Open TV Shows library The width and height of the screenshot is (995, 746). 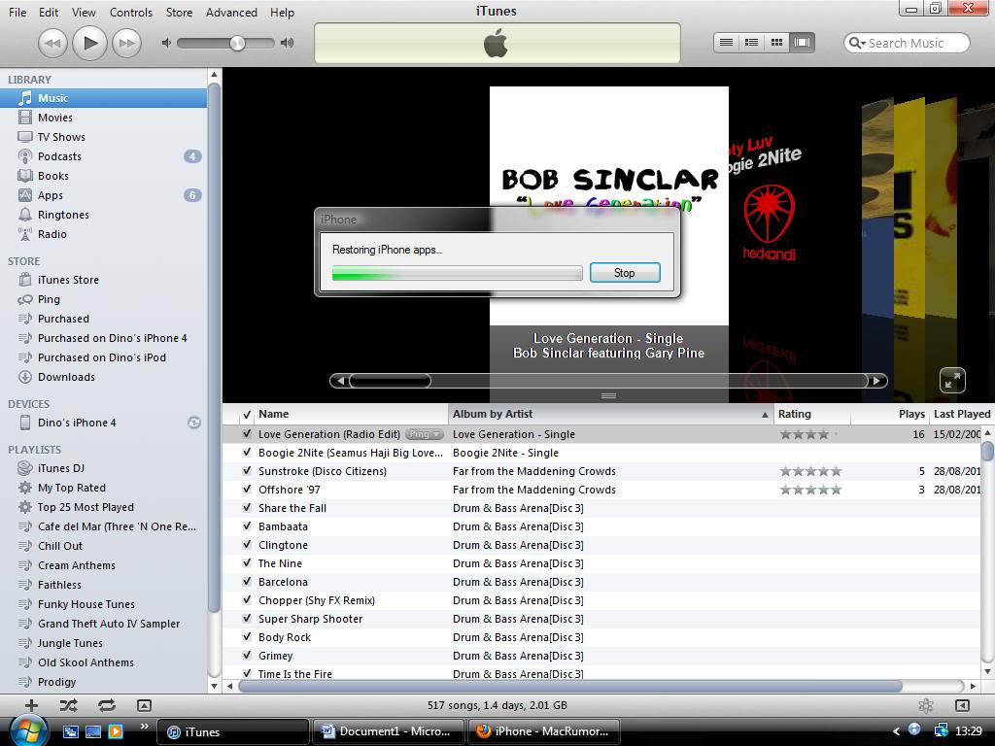(x=103, y=137)
